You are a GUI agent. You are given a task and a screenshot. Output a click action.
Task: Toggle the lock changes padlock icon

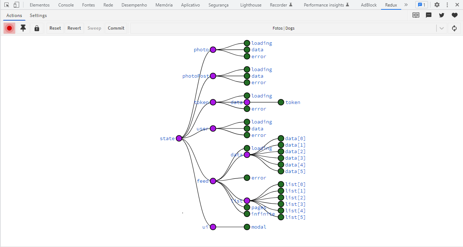[36, 28]
